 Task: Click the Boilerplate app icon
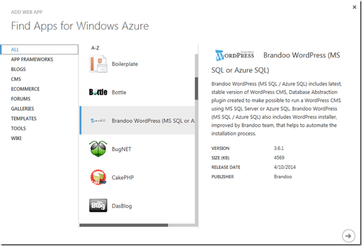[98, 64]
